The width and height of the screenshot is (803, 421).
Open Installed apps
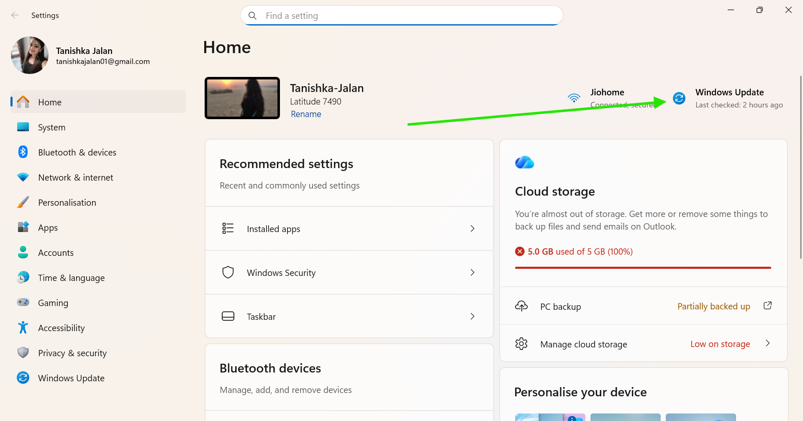(x=349, y=229)
